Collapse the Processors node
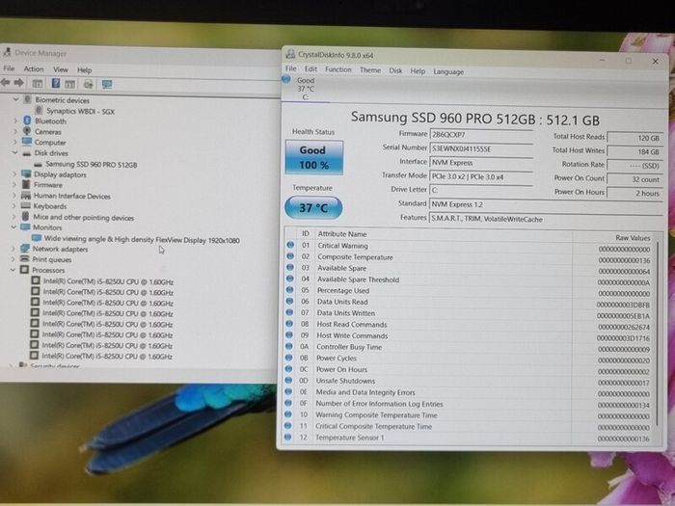The height and width of the screenshot is (506, 675). click(13, 270)
